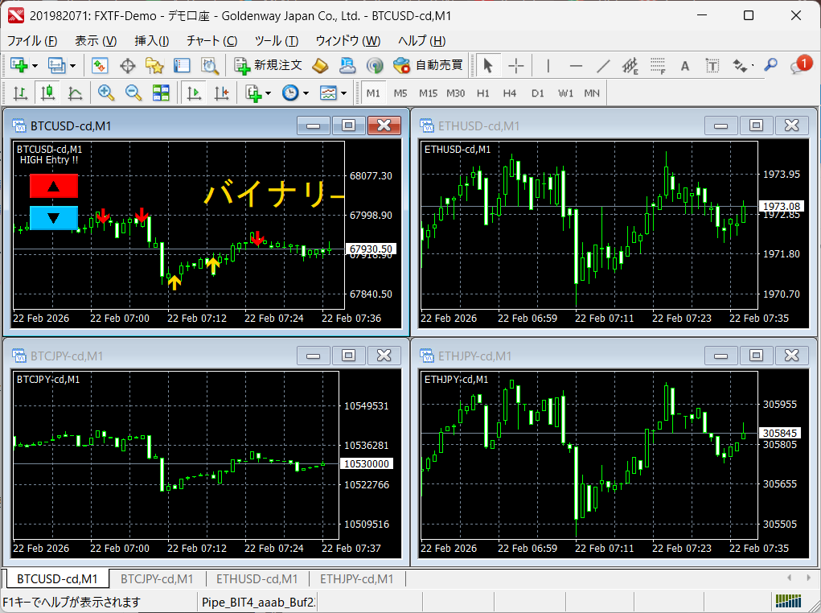Viewport: 821px width, 613px height.
Task: Toggle chart auto scroll
Action: 195,93
